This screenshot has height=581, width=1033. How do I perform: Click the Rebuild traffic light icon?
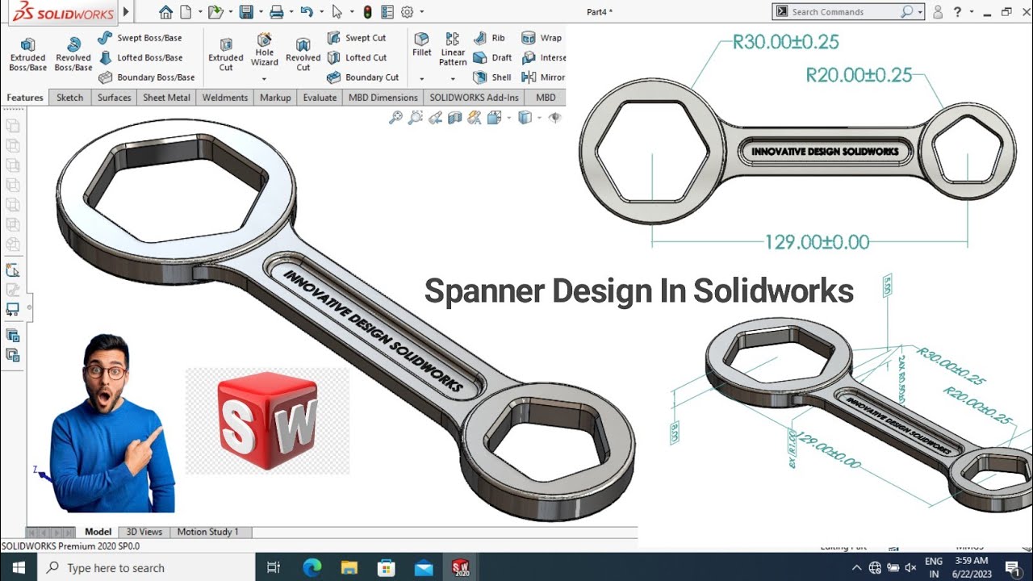367,12
